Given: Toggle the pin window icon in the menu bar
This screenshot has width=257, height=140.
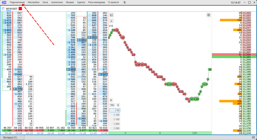Looking at the screenshot, I should (x=124, y=3).
